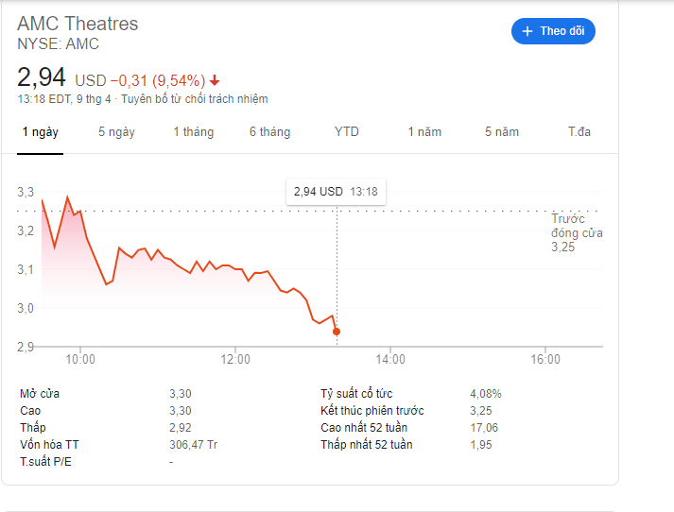Click the AMC Theatres company title

click(78, 24)
